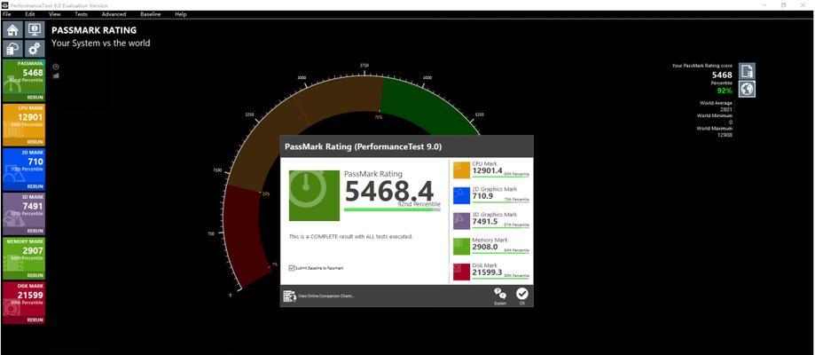This screenshot has width=815, height=355.
Task: Click the purple 3D Graphics Mark icon
Action: [461, 221]
